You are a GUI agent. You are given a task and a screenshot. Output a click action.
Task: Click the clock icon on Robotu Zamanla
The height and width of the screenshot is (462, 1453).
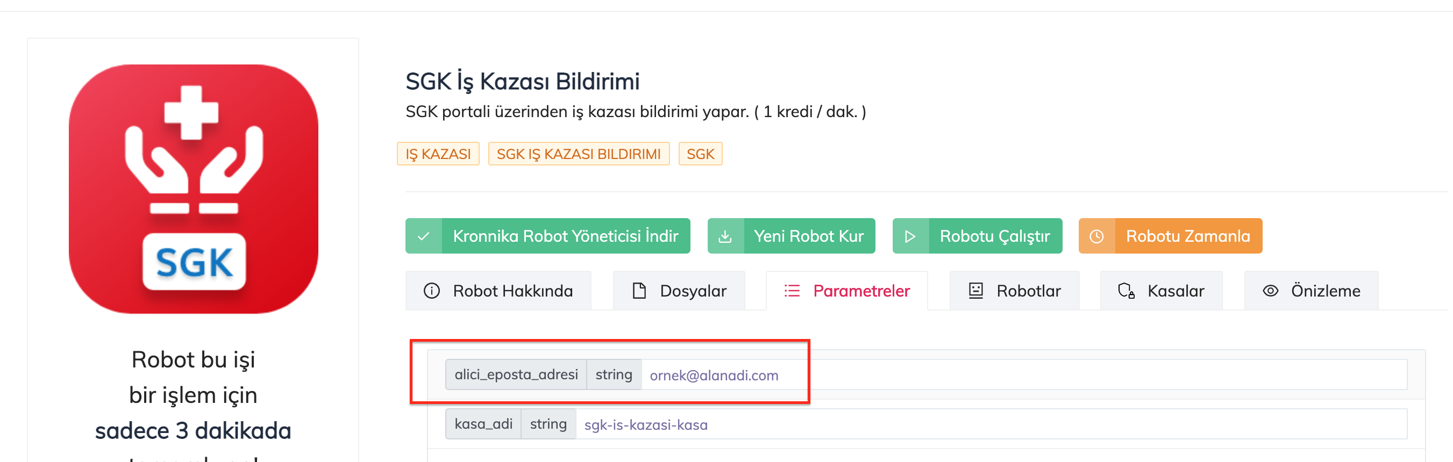tap(1096, 236)
